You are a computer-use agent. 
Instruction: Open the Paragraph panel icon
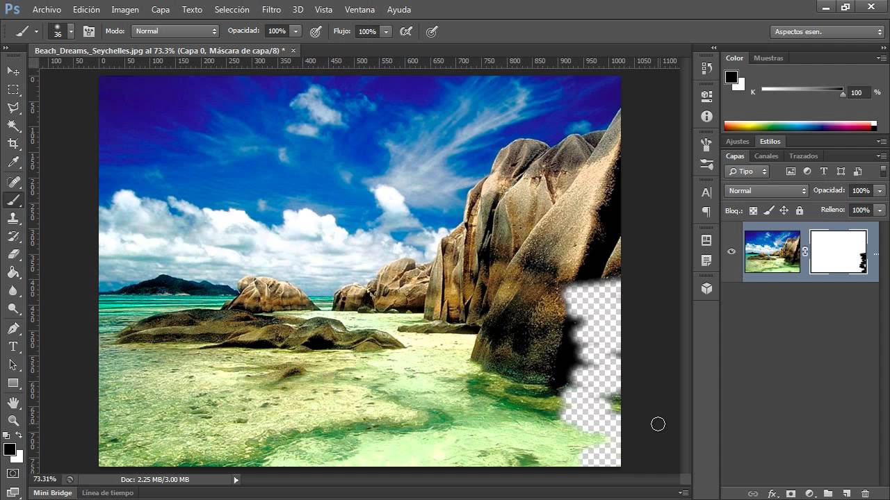pyautogui.click(x=706, y=212)
